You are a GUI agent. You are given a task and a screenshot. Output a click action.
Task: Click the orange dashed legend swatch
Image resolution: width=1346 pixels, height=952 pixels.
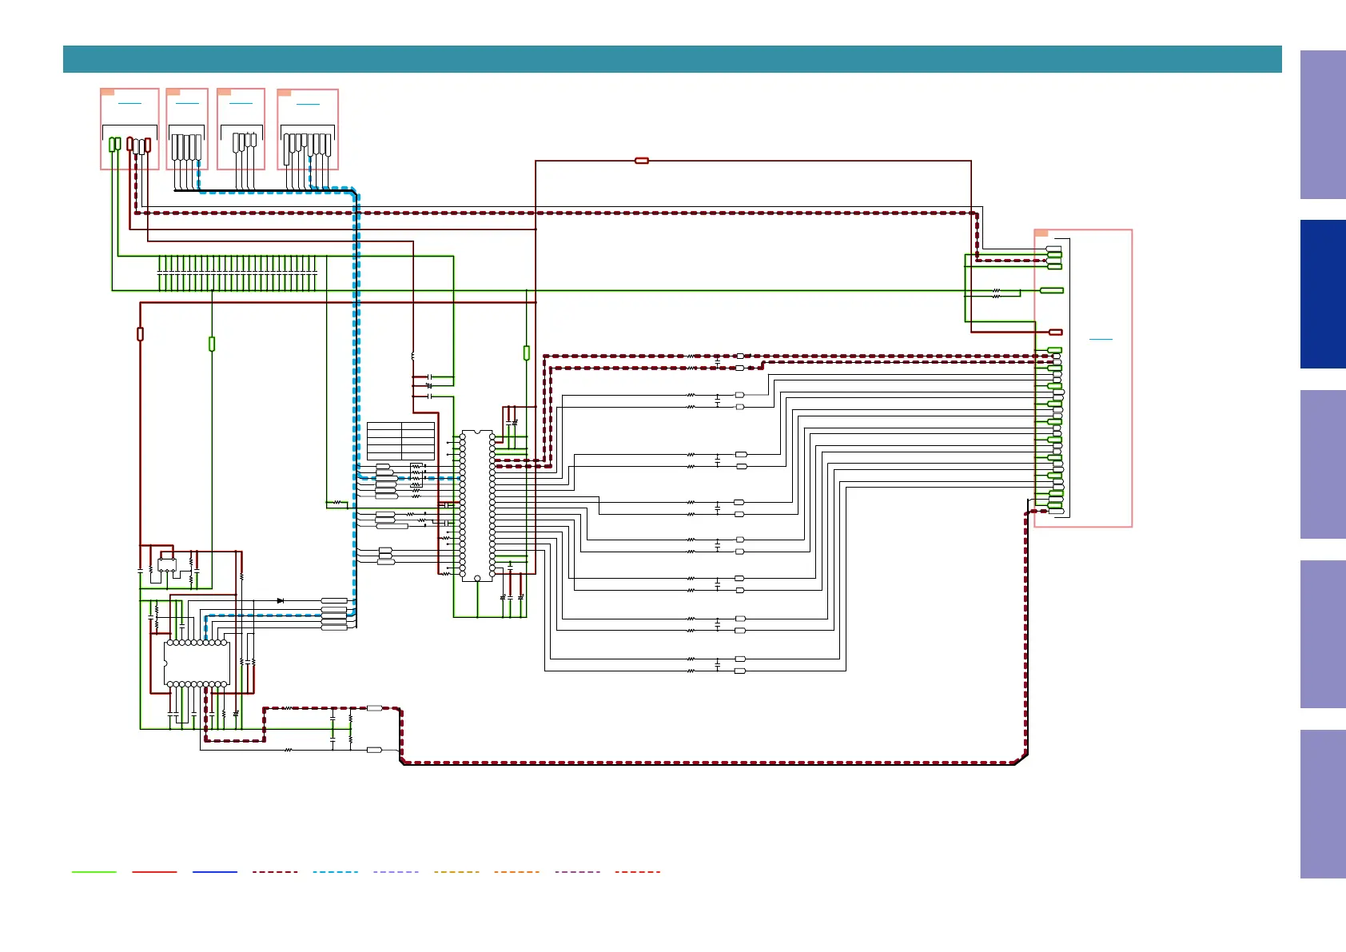pyautogui.click(x=517, y=872)
